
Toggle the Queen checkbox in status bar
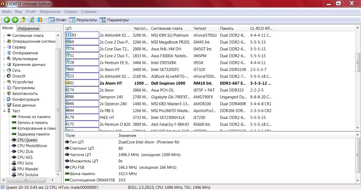coord(3,187)
